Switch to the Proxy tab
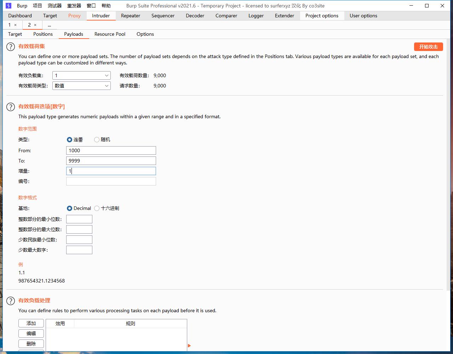This screenshot has height=354, width=453. [x=74, y=16]
